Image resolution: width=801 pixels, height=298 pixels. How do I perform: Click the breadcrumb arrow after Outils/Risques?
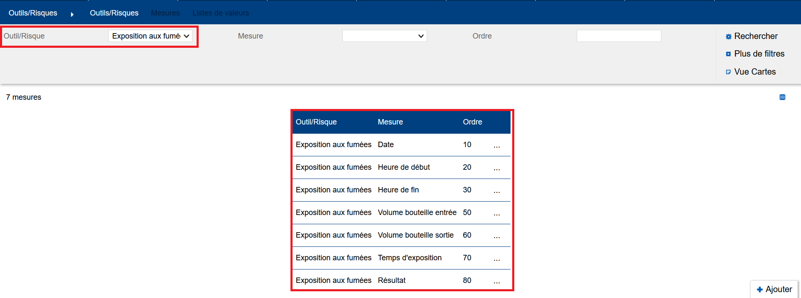coord(72,14)
